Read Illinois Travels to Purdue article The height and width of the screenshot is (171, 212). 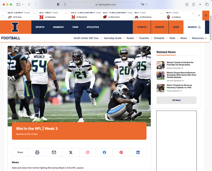coord(180,64)
